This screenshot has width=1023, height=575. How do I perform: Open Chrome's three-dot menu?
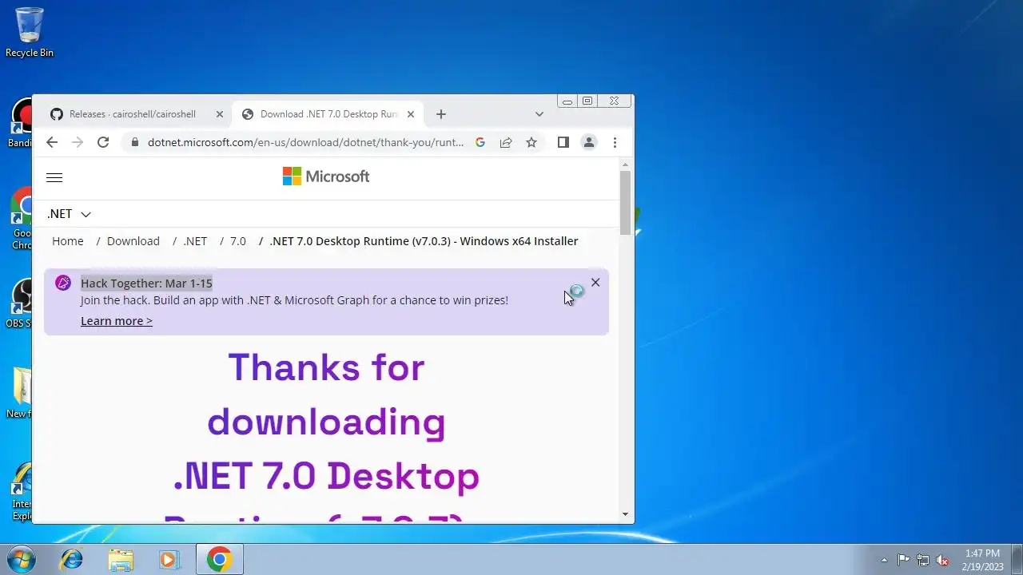(x=615, y=142)
